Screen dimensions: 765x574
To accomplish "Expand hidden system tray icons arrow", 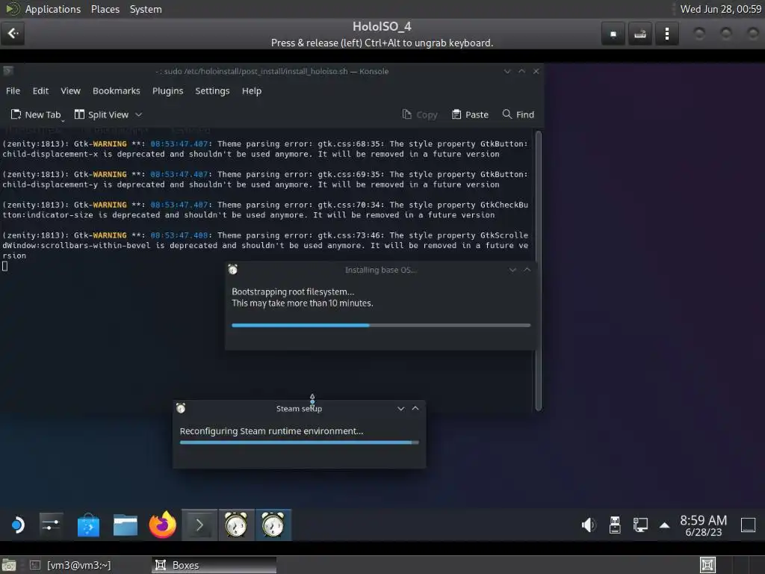I will (664, 525).
